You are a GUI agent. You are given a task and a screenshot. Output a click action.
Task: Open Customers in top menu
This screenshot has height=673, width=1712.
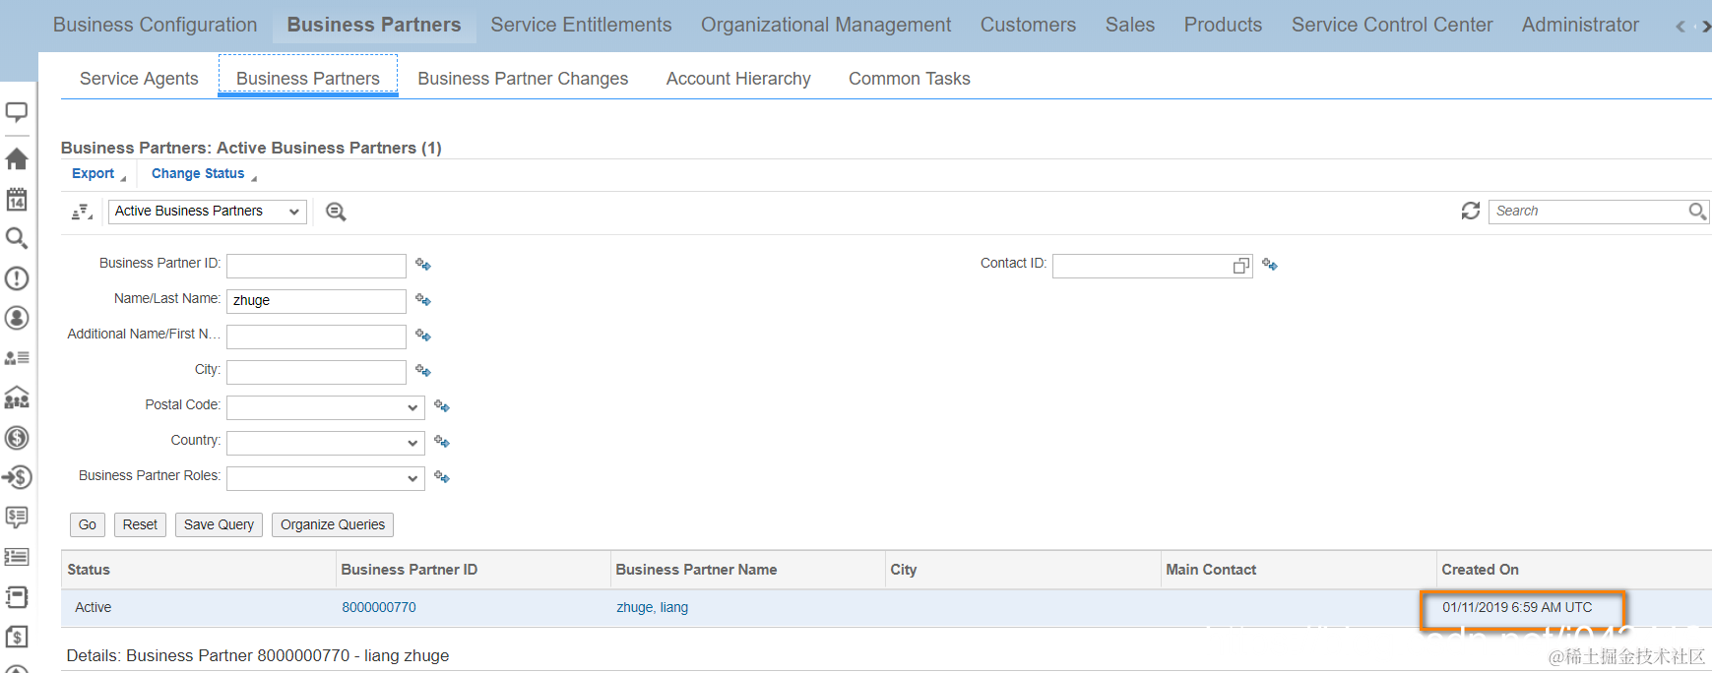1028,25
